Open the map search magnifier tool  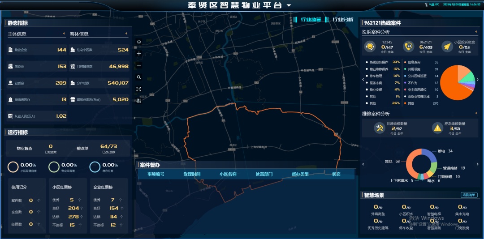[x=139, y=77]
